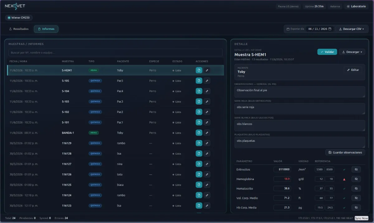Screen dimensions: 374x223
Task: Click the Aeterna header pill
Action: (335, 6)
